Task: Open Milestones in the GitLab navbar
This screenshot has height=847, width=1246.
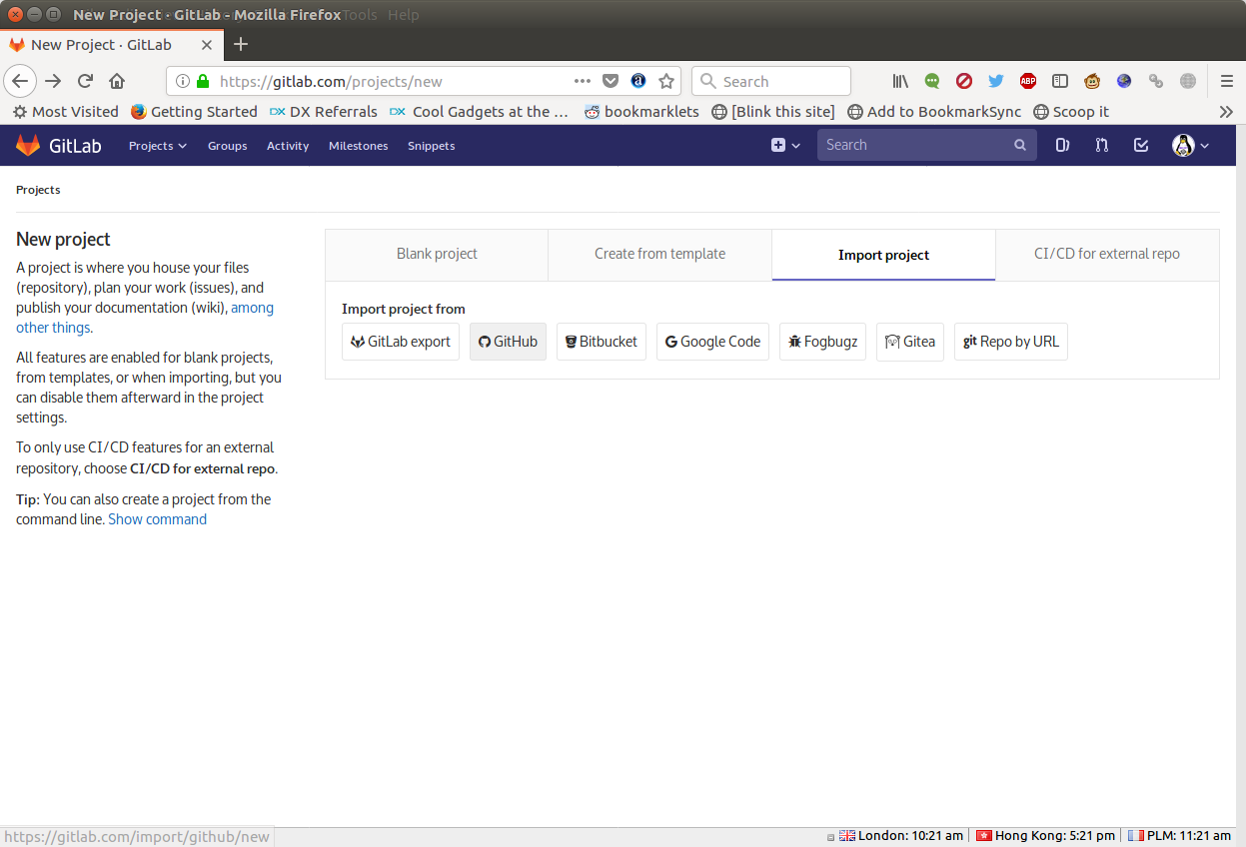Action: click(x=359, y=146)
